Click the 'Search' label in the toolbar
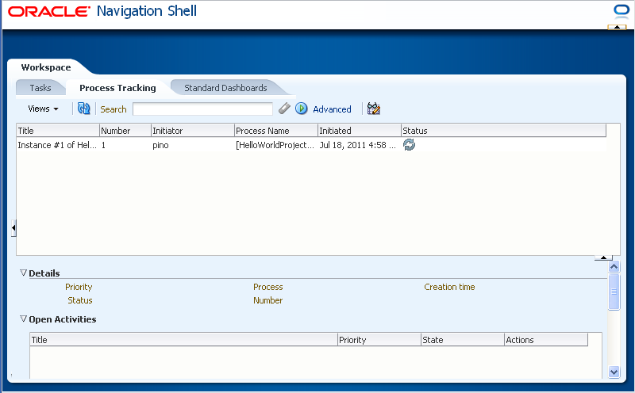Viewport: 635px width, 393px height. 114,109
